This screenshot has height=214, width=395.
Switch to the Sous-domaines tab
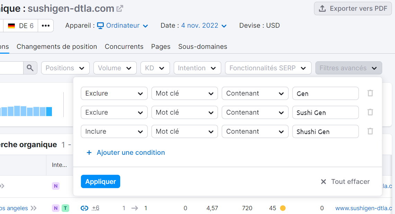point(203,47)
